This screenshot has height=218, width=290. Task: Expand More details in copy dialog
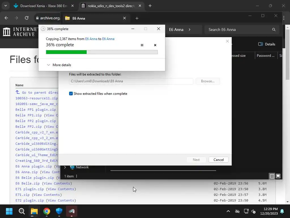pos(59,65)
